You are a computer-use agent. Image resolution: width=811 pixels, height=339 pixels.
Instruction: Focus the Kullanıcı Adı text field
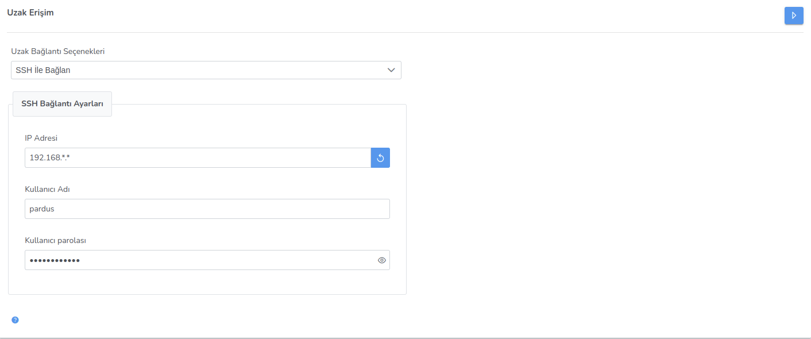coord(207,209)
